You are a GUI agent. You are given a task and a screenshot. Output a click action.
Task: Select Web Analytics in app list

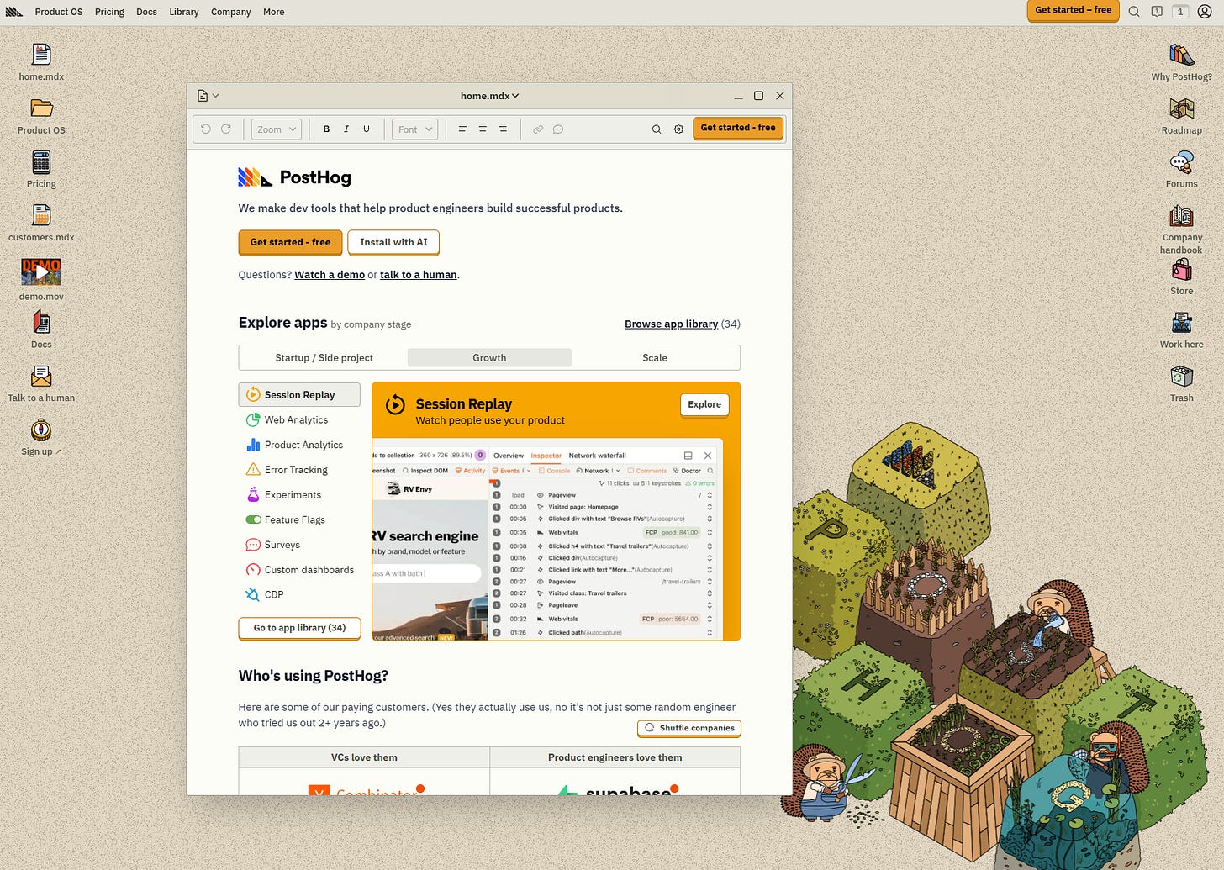pyautogui.click(x=299, y=419)
